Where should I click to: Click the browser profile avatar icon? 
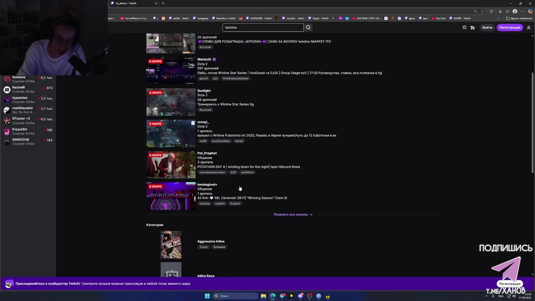tap(515, 11)
